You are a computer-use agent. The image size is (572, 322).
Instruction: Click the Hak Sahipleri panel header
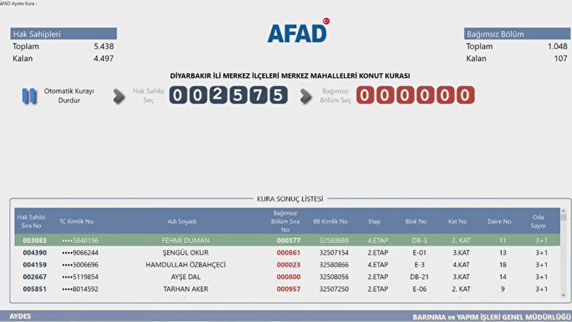pos(64,34)
